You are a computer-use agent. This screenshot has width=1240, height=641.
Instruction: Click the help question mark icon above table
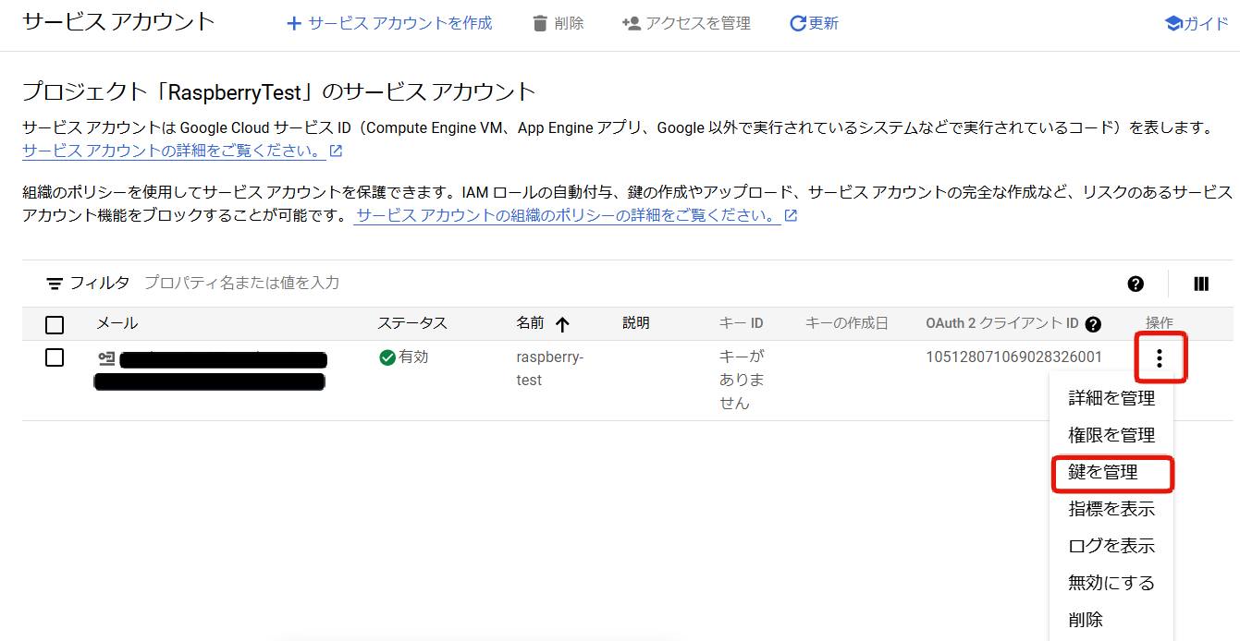pyautogui.click(x=1136, y=284)
